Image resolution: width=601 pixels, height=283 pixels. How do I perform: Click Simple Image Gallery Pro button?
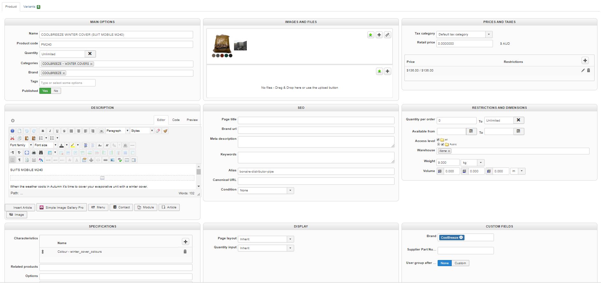pyautogui.click(x=61, y=207)
